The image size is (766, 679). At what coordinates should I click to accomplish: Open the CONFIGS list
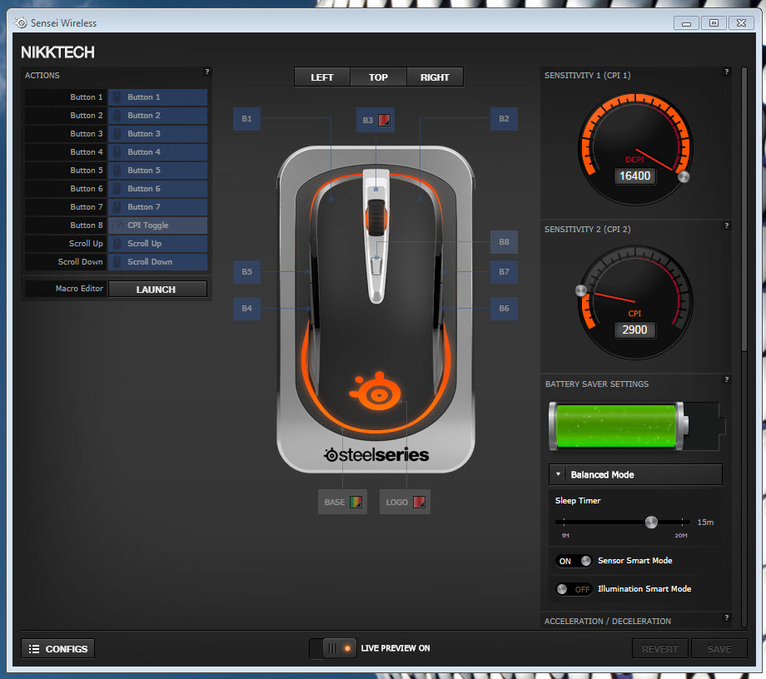click(58, 649)
